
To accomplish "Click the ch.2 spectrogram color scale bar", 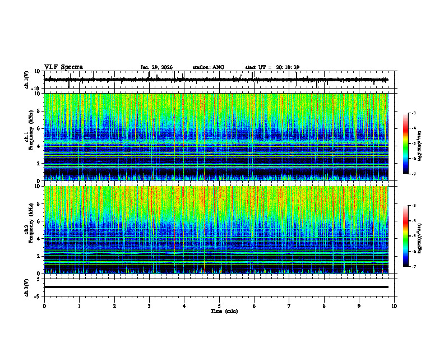I will tap(406, 236).
